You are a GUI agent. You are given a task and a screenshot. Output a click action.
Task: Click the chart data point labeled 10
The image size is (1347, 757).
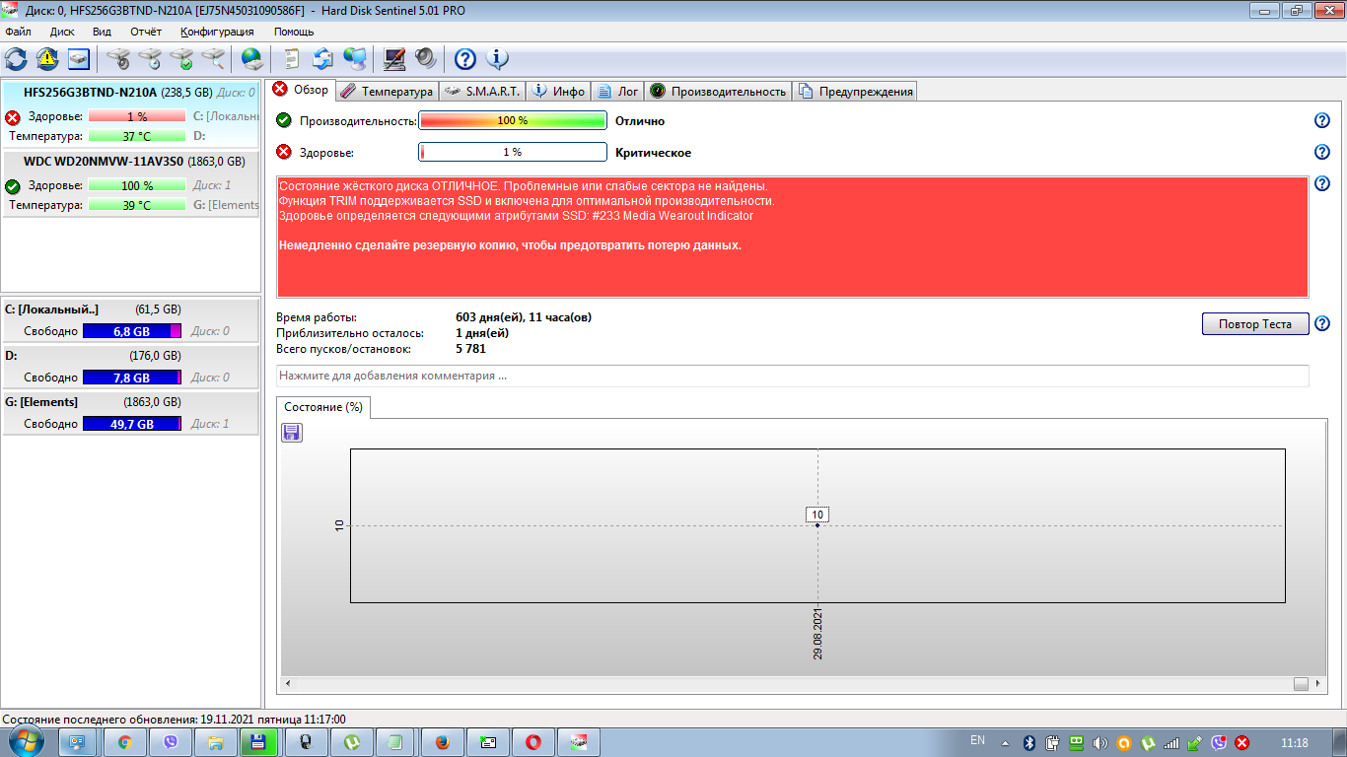tap(817, 524)
